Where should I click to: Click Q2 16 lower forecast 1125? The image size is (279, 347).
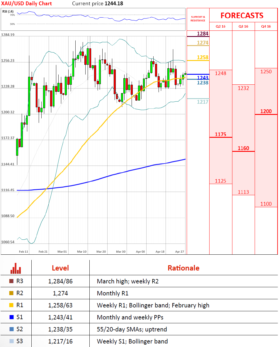[221, 181]
